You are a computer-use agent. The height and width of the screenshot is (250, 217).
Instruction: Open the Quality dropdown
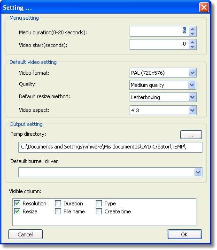point(192,85)
